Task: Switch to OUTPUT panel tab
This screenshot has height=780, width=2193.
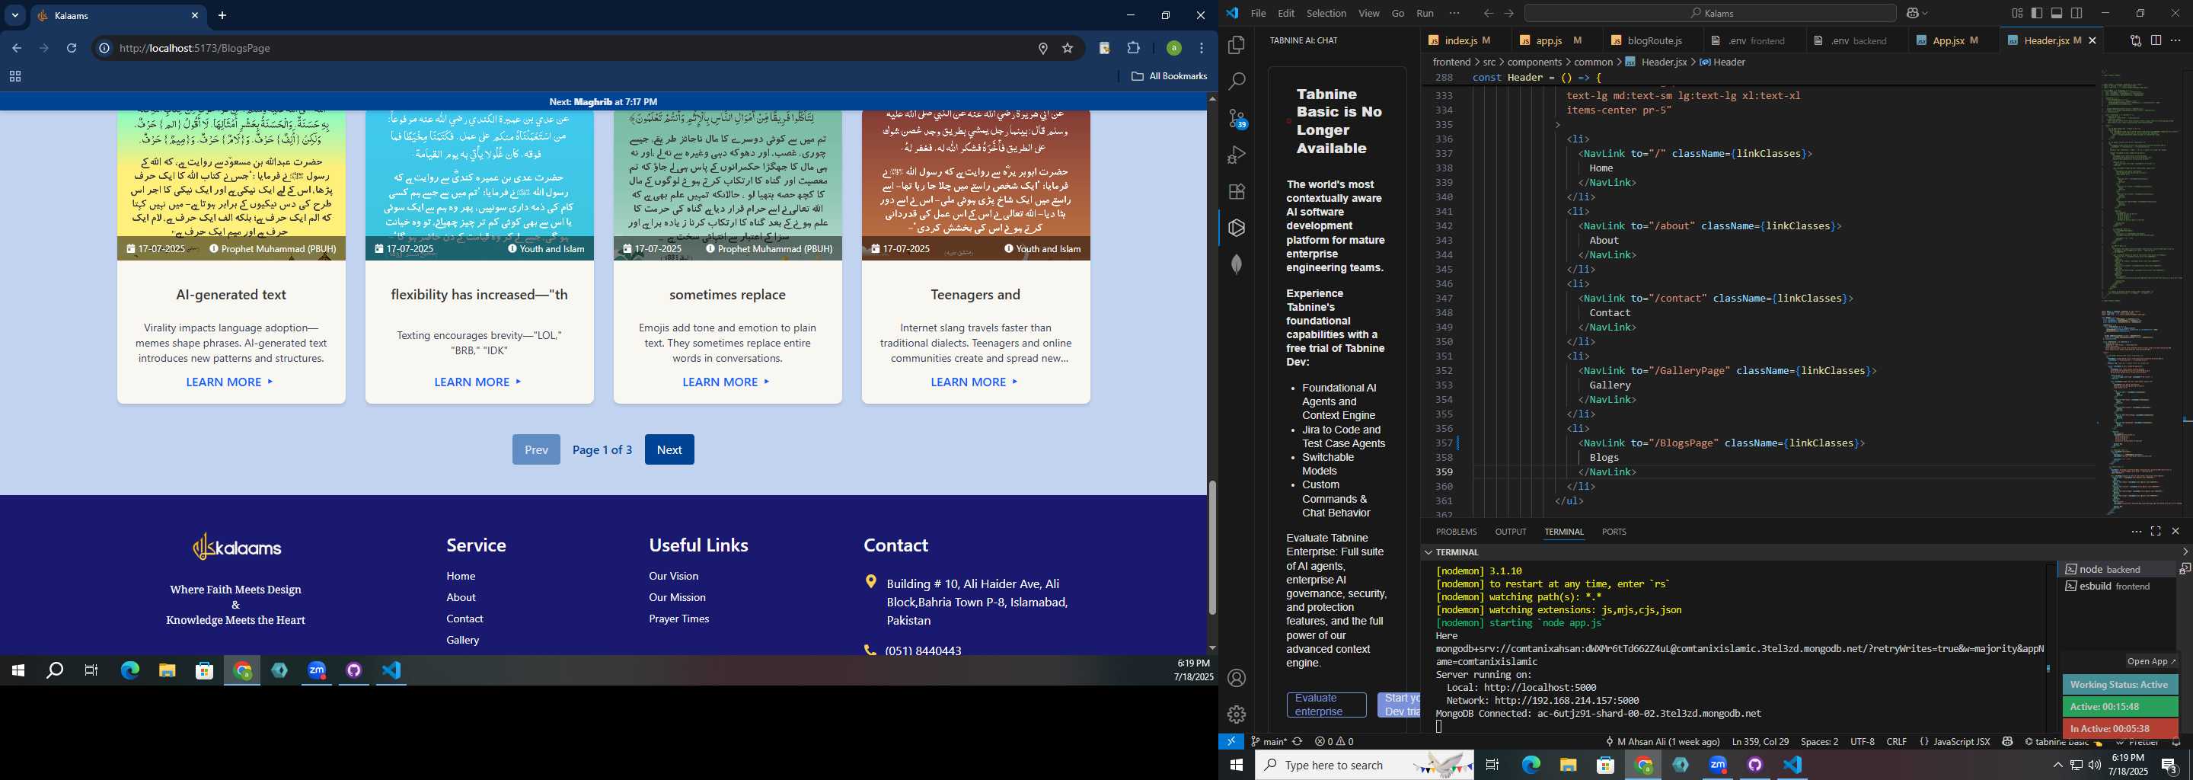Action: pos(1510,532)
